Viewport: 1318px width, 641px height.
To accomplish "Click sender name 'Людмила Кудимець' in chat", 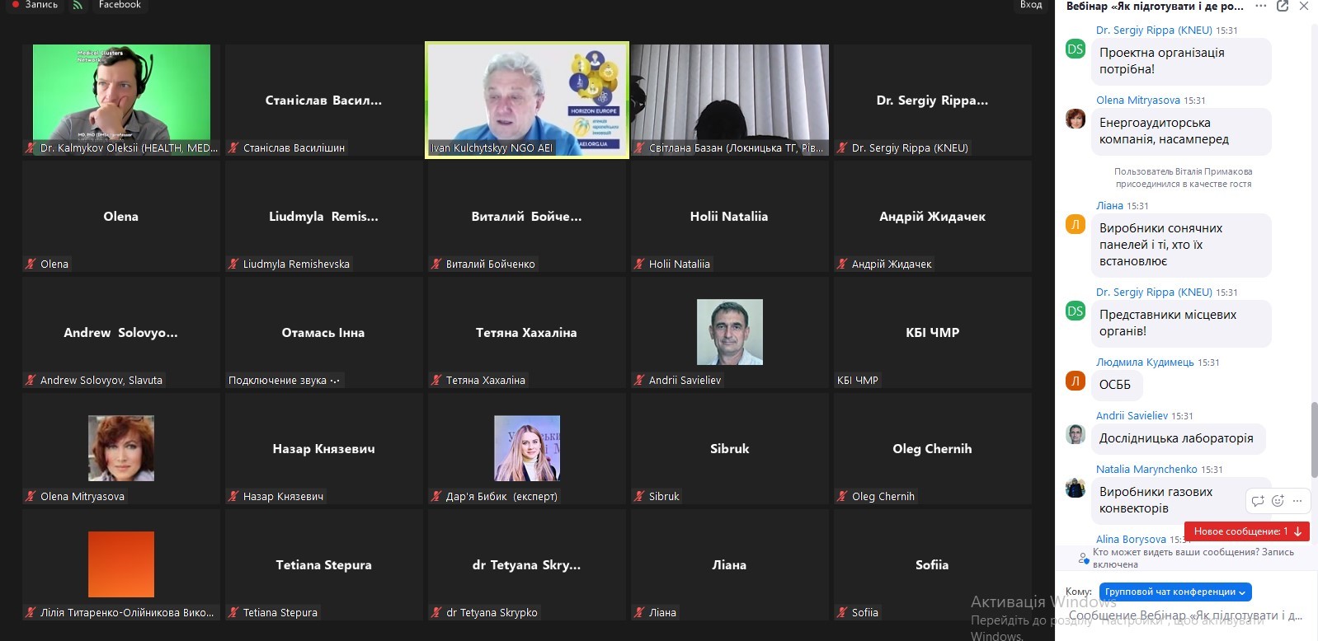I will 1145,363.
